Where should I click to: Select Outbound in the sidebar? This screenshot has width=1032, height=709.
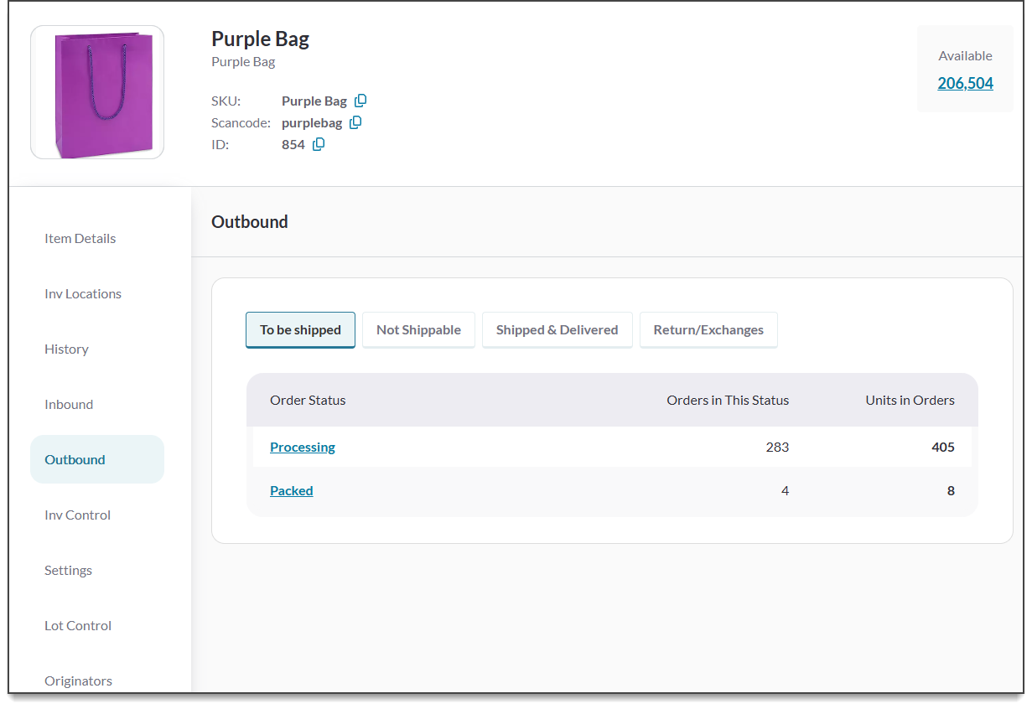(x=75, y=459)
